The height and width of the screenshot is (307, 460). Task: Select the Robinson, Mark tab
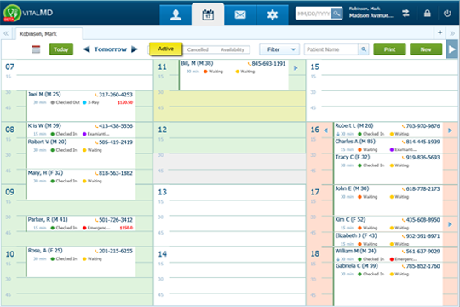(49, 34)
